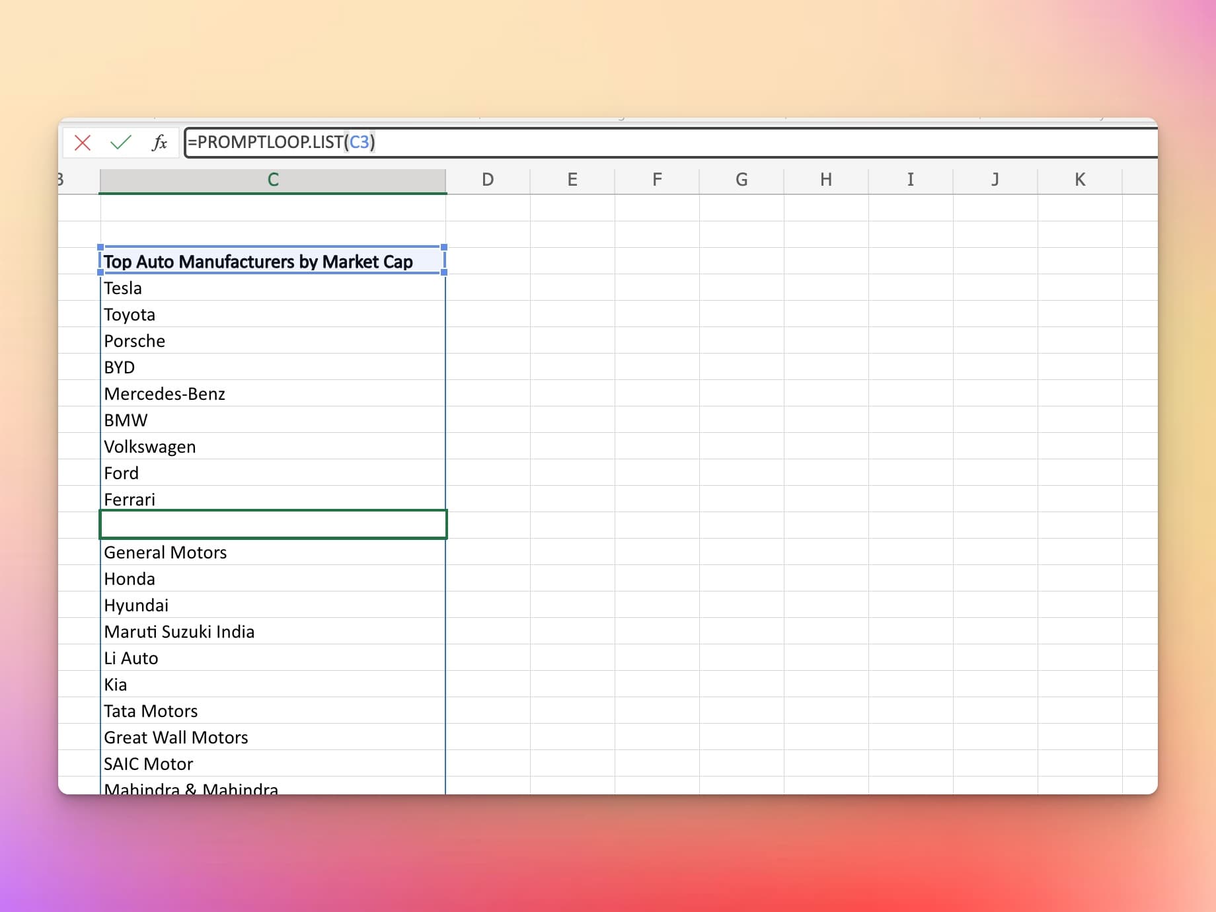
Task: Select the Great Wall Motors cell
Action: [272, 738]
